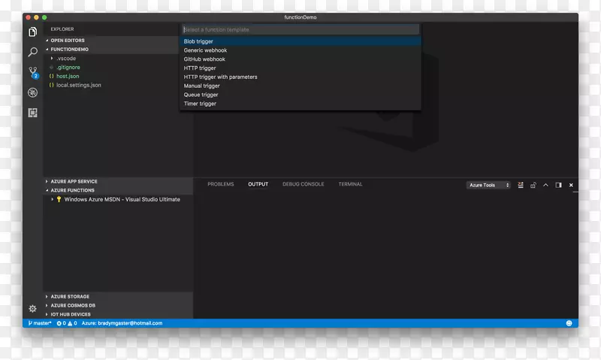Open the Debug view icon
The width and height of the screenshot is (601, 360).
32,92
